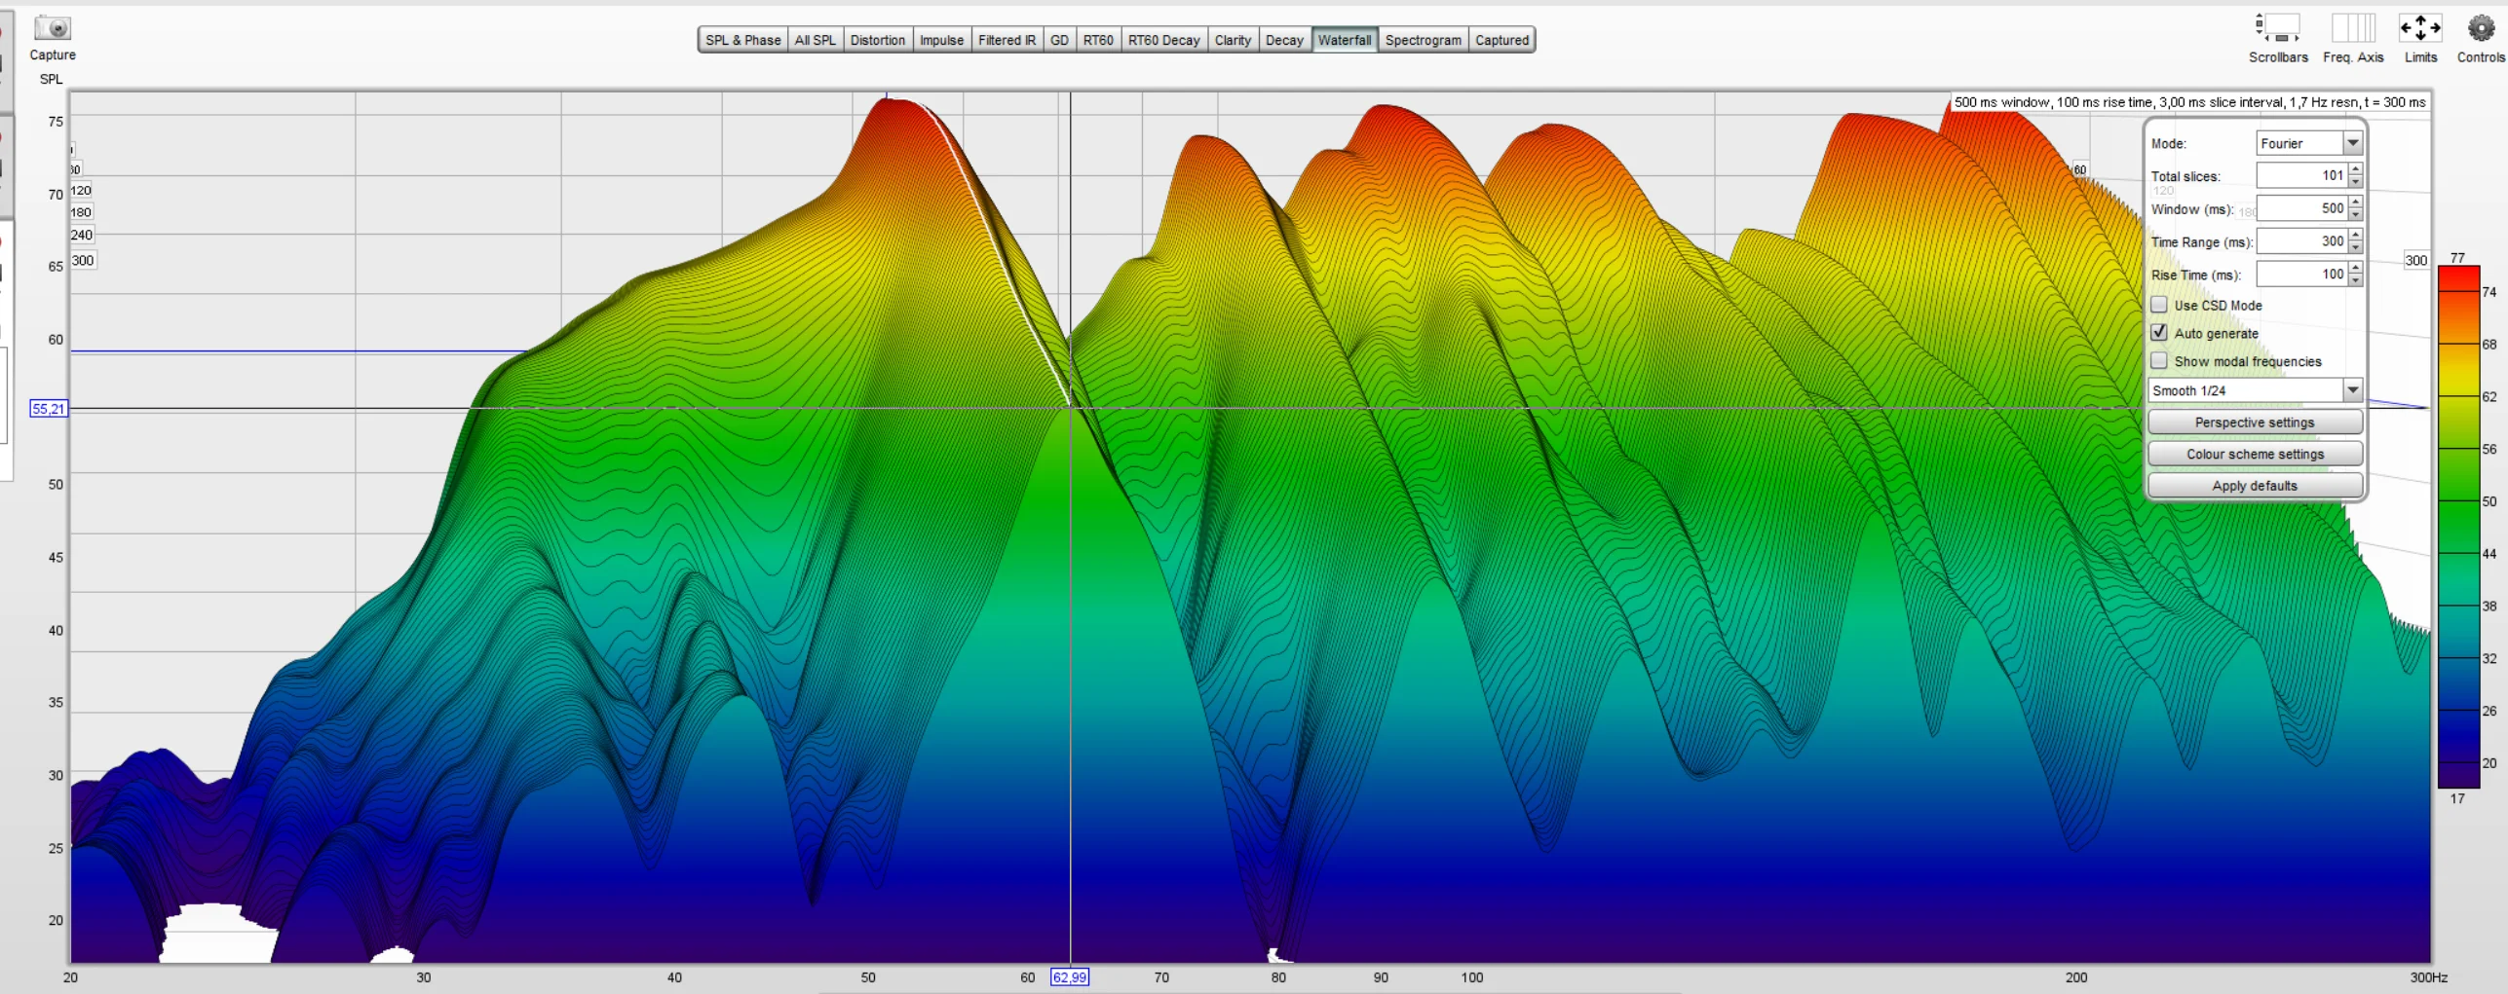Click the Rise Time (ms) field
Viewport: 2508px width, 994px height.
pos(2301,274)
